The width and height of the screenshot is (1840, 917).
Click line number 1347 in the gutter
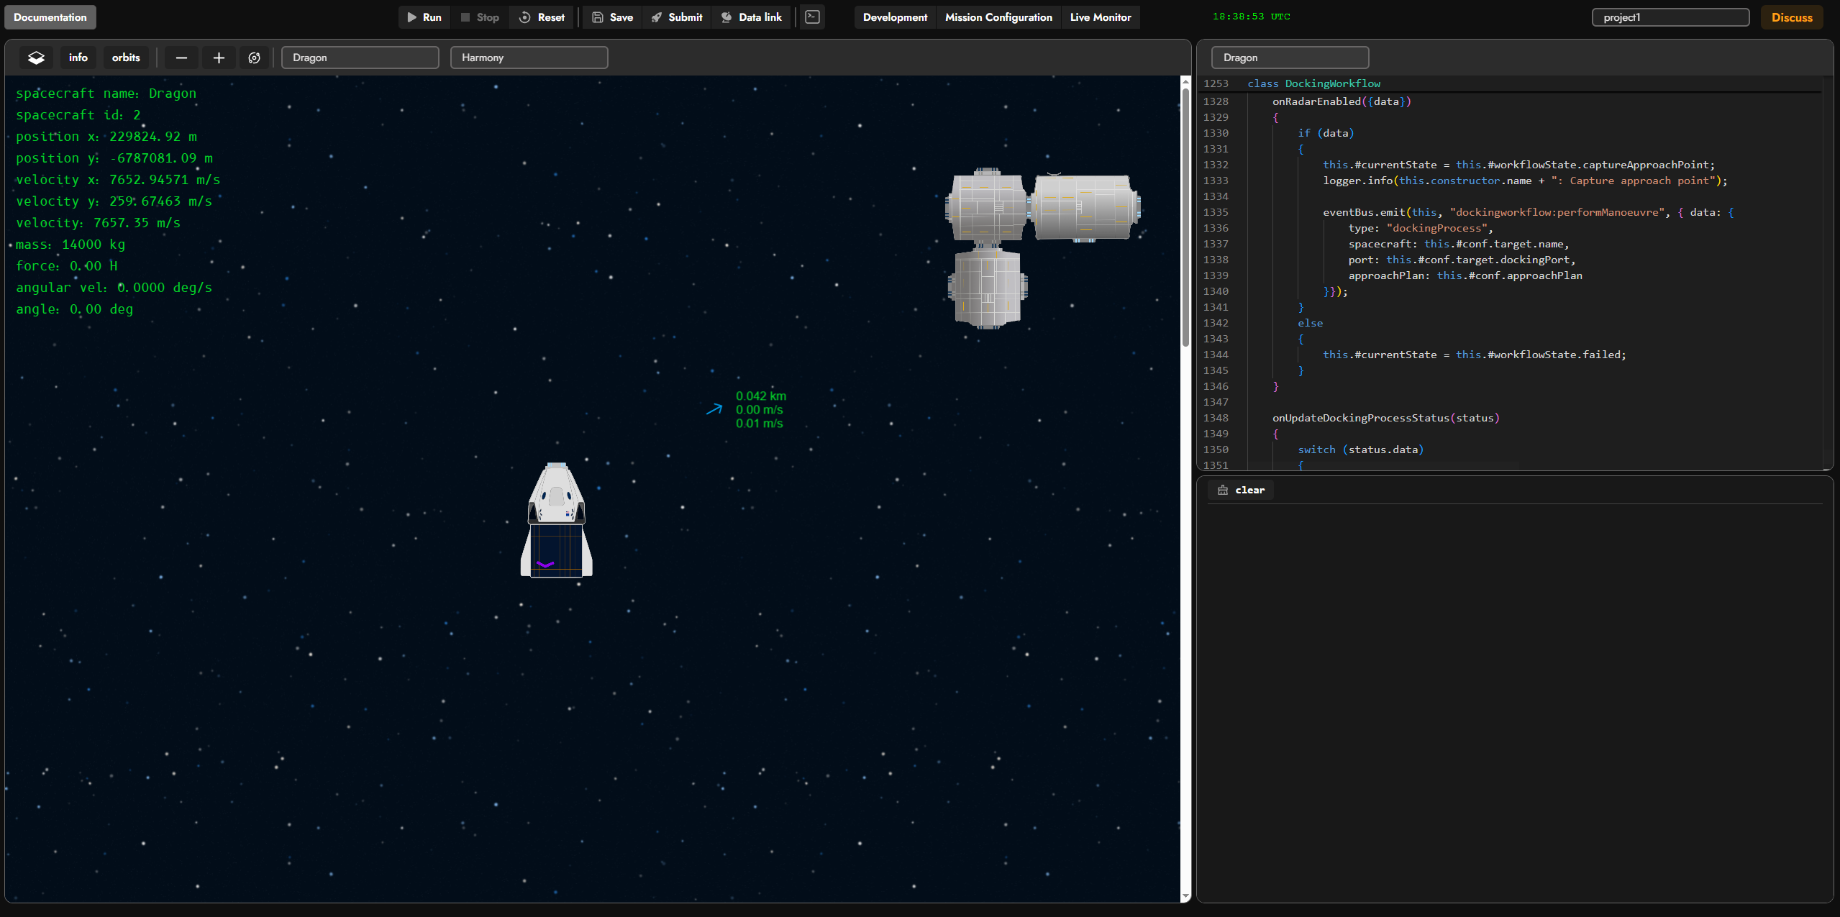1216,402
